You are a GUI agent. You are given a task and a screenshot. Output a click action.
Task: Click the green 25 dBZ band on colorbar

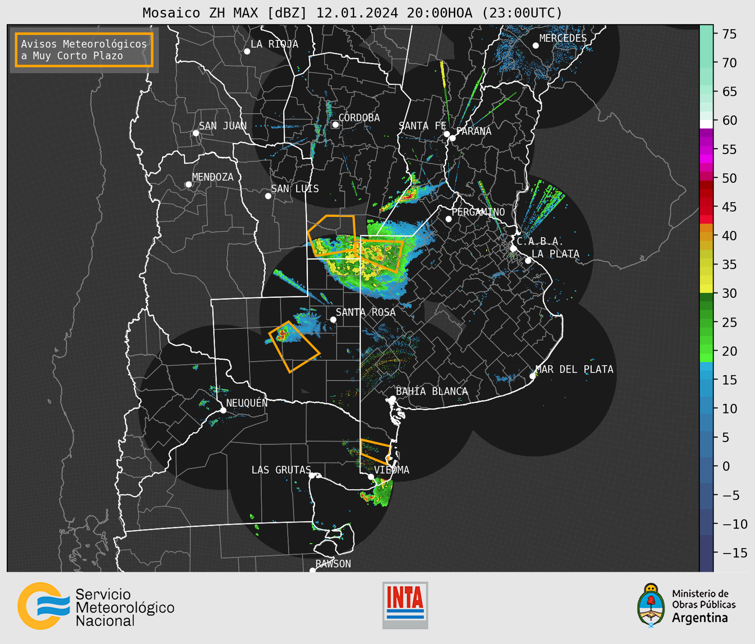tap(706, 322)
